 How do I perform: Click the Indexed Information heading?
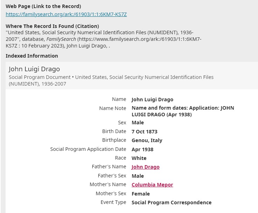click(x=32, y=56)
